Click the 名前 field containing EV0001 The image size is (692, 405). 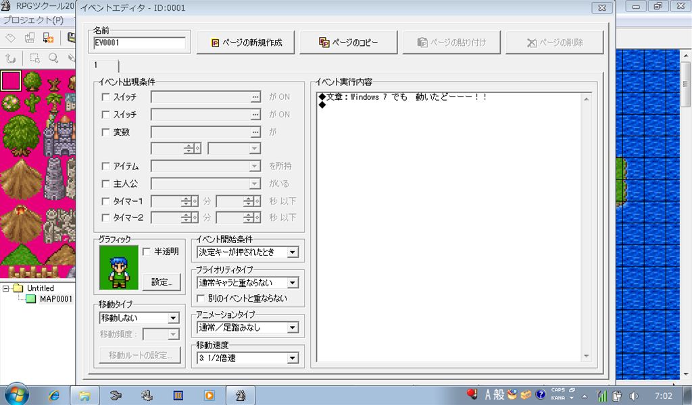coord(139,43)
